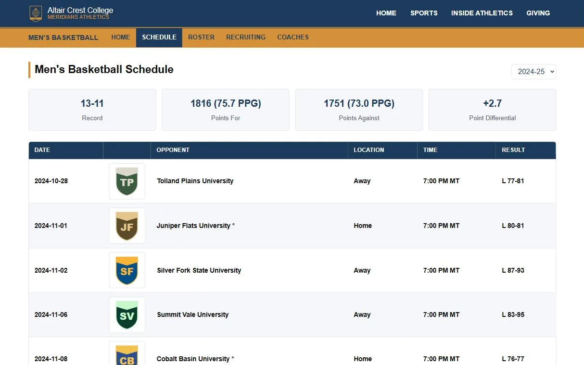Open Summit Vale University opponent entry
Viewport: 584px width, 365px height.
[193, 315]
